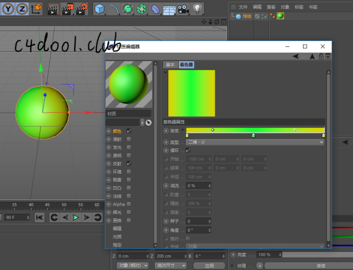Select the light bulb icon in toolbar
The width and height of the screenshot is (353, 270).
tap(197, 8)
